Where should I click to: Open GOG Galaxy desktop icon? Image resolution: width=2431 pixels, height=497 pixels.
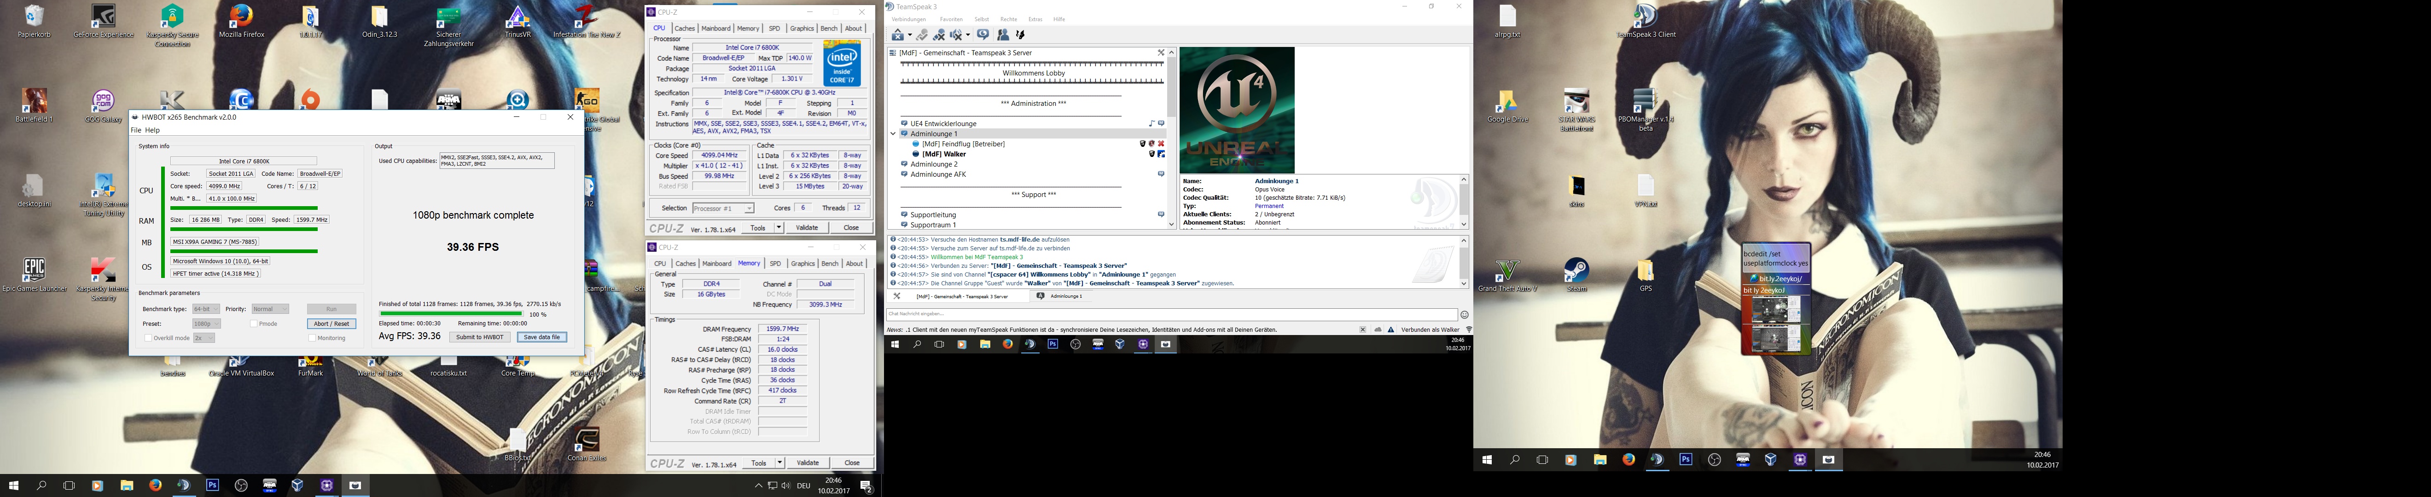[x=103, y=106]
